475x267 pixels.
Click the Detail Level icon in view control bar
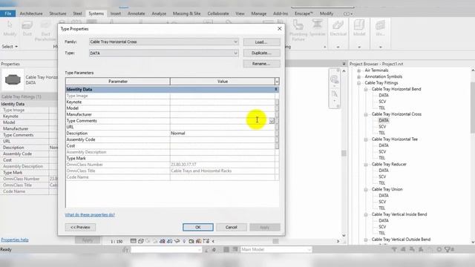point(133,241)
